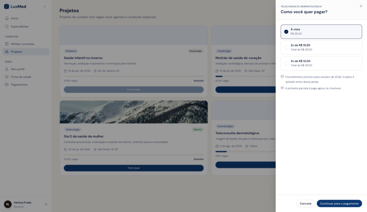Choose the 2x de R$ 19,50 installment plan

(321, 47)
